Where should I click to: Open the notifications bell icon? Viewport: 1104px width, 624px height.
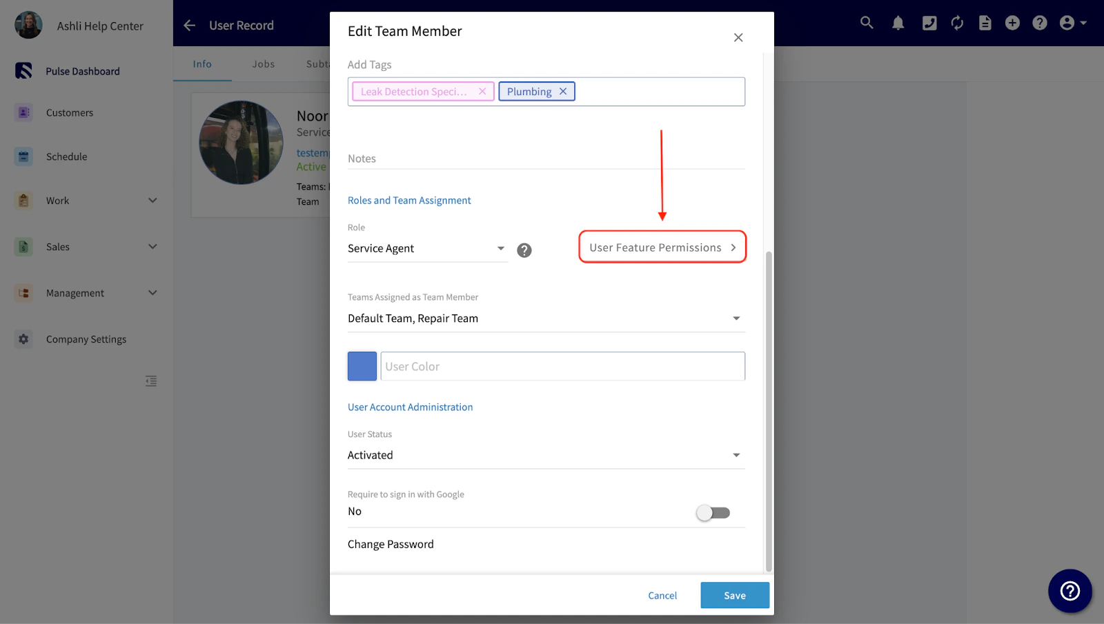point(898,23)
